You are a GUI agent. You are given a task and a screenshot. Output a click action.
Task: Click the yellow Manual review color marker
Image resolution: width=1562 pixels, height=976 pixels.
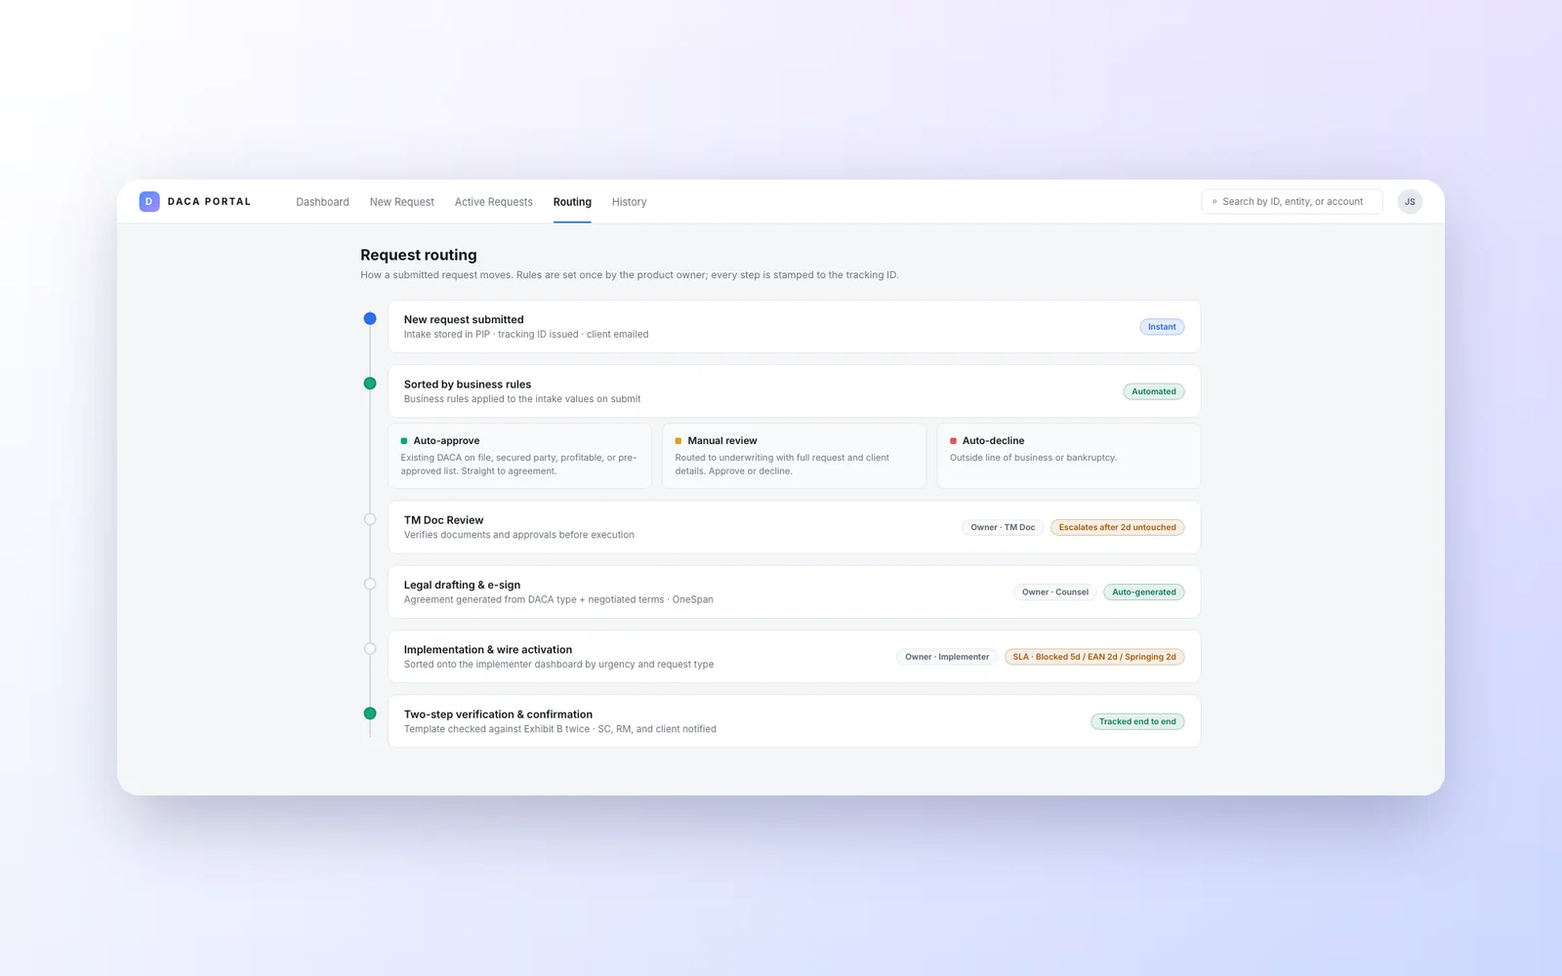tap(678, 441)
